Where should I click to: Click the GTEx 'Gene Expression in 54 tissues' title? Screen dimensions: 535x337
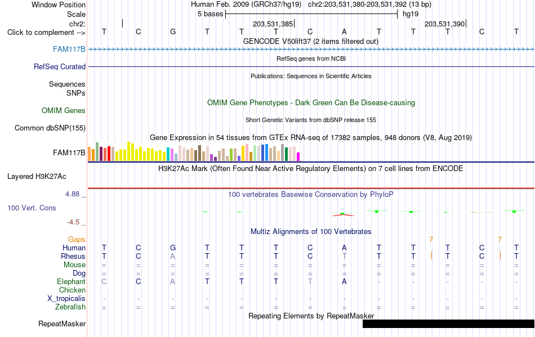[311, 138]
